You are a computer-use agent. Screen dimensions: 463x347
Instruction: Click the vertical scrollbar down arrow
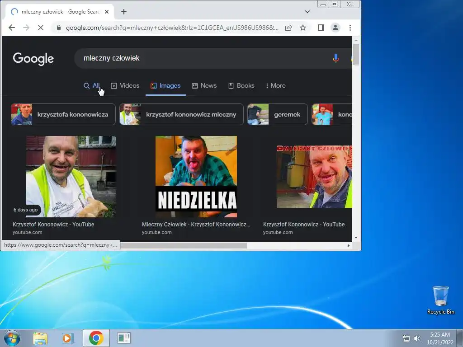(x=356, y=238)
